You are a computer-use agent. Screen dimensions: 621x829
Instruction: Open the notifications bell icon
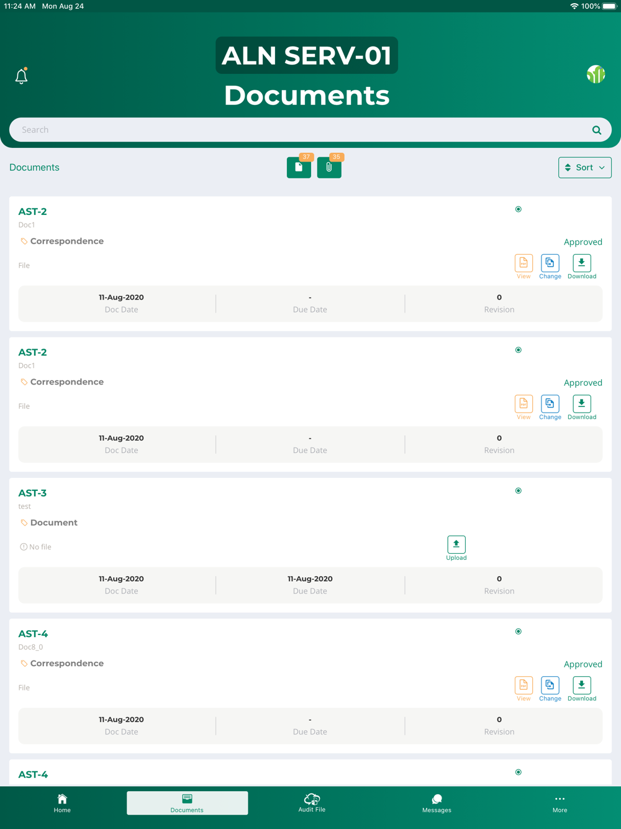coord(21,76)
